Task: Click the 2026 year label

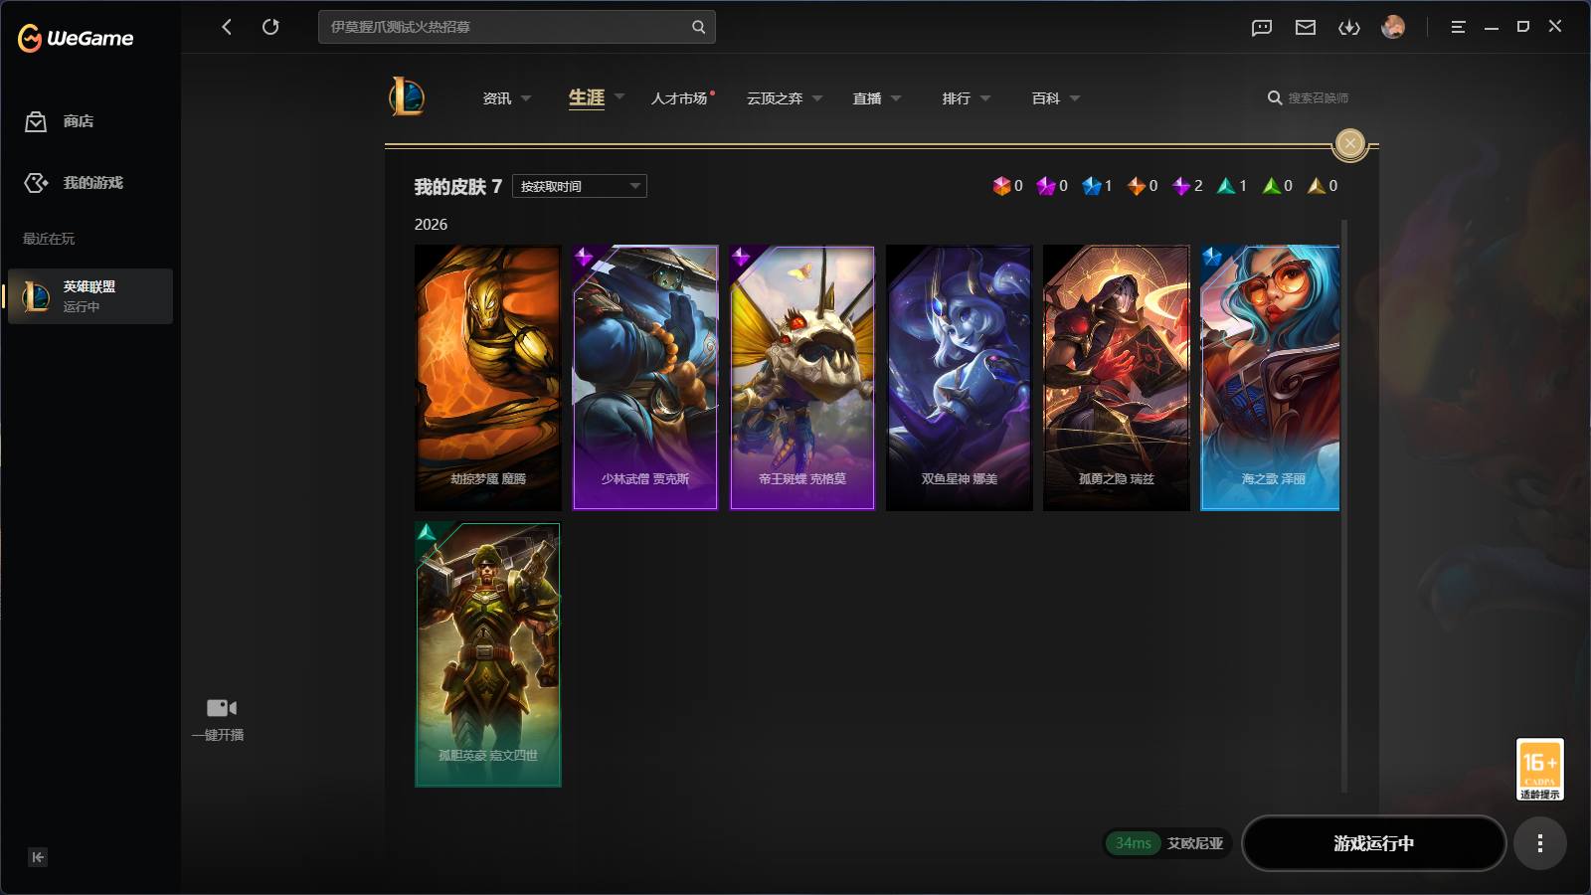Action: tap(431, 225)
